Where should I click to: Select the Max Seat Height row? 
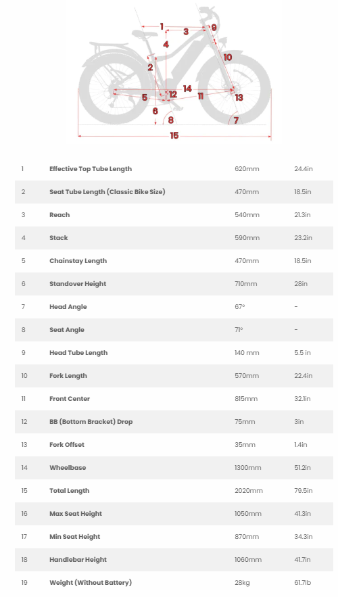pyautogui.click(x=174, y=514)
